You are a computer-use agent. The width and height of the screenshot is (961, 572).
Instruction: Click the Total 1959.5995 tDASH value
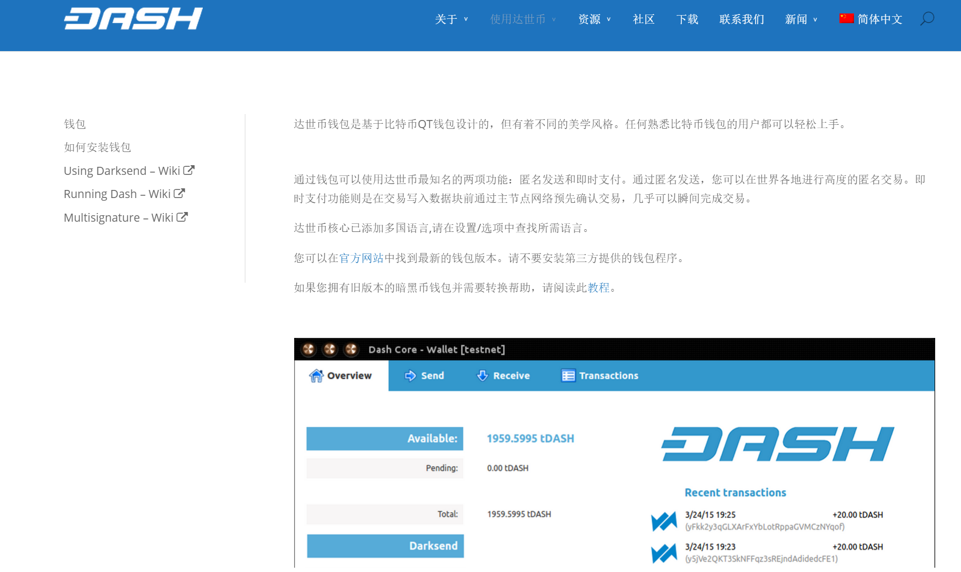[x=519, y=514]
